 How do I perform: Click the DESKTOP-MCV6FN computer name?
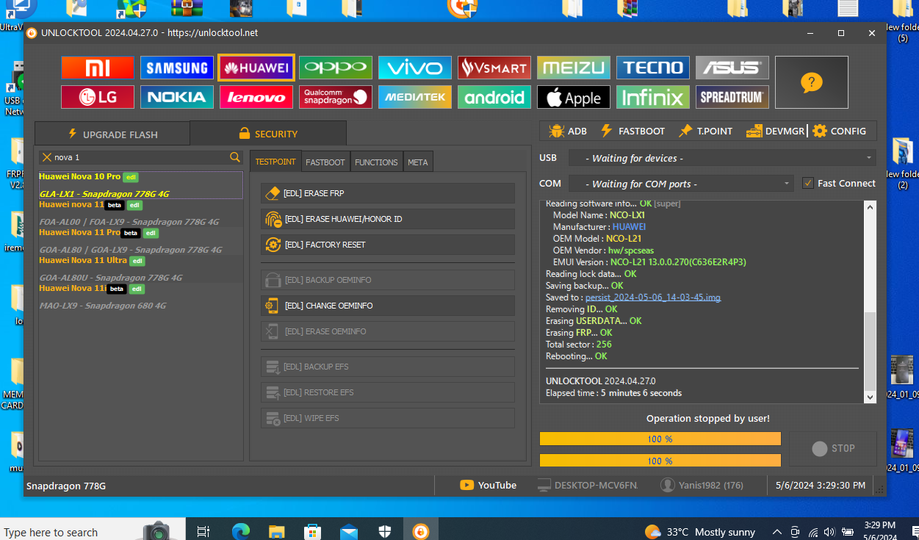coord(588,485)
